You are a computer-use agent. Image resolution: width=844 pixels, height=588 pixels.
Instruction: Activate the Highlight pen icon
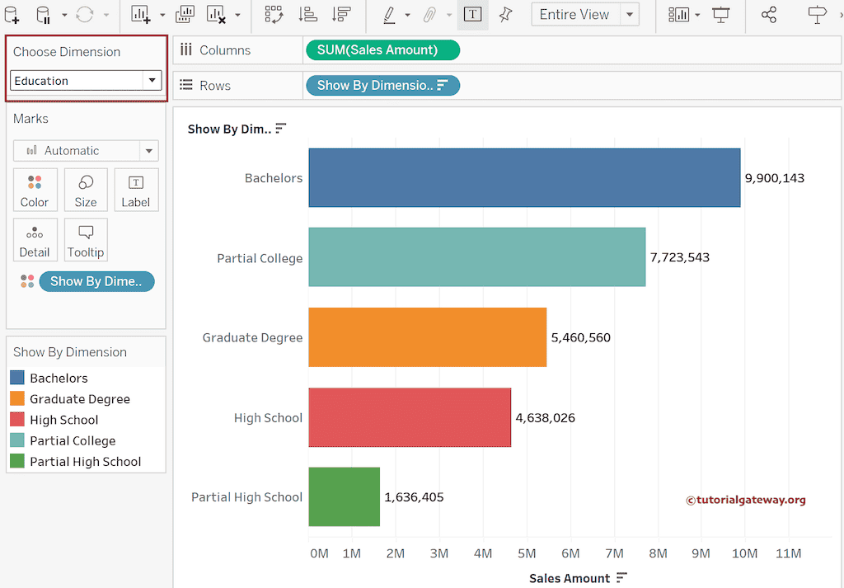click(x=387, y=15)
